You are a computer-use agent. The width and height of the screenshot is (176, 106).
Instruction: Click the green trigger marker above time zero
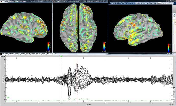(x=61, y=56)
